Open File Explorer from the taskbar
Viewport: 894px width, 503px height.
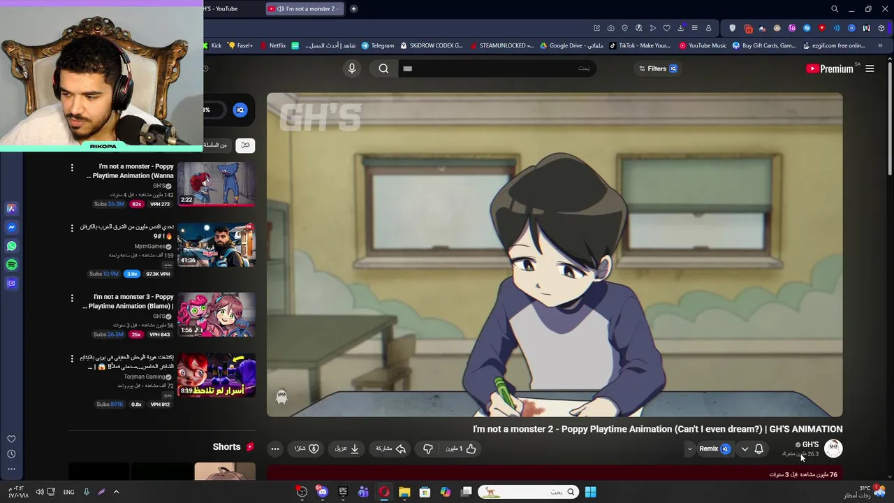click(x=404, y=492)
